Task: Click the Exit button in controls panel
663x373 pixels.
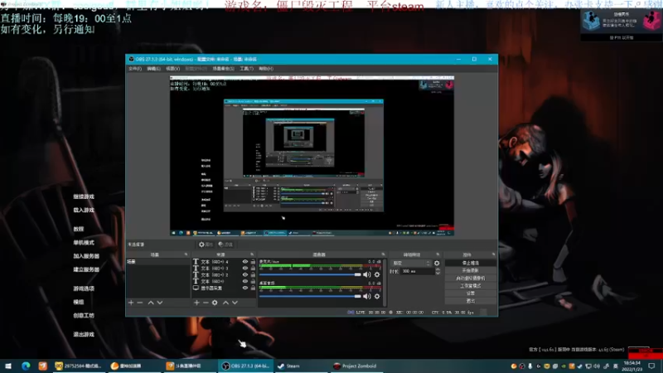Action: (470, 301)
